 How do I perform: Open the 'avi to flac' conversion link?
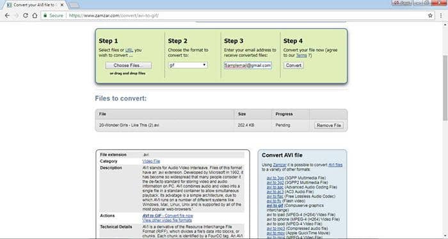(x=275, y=196)
